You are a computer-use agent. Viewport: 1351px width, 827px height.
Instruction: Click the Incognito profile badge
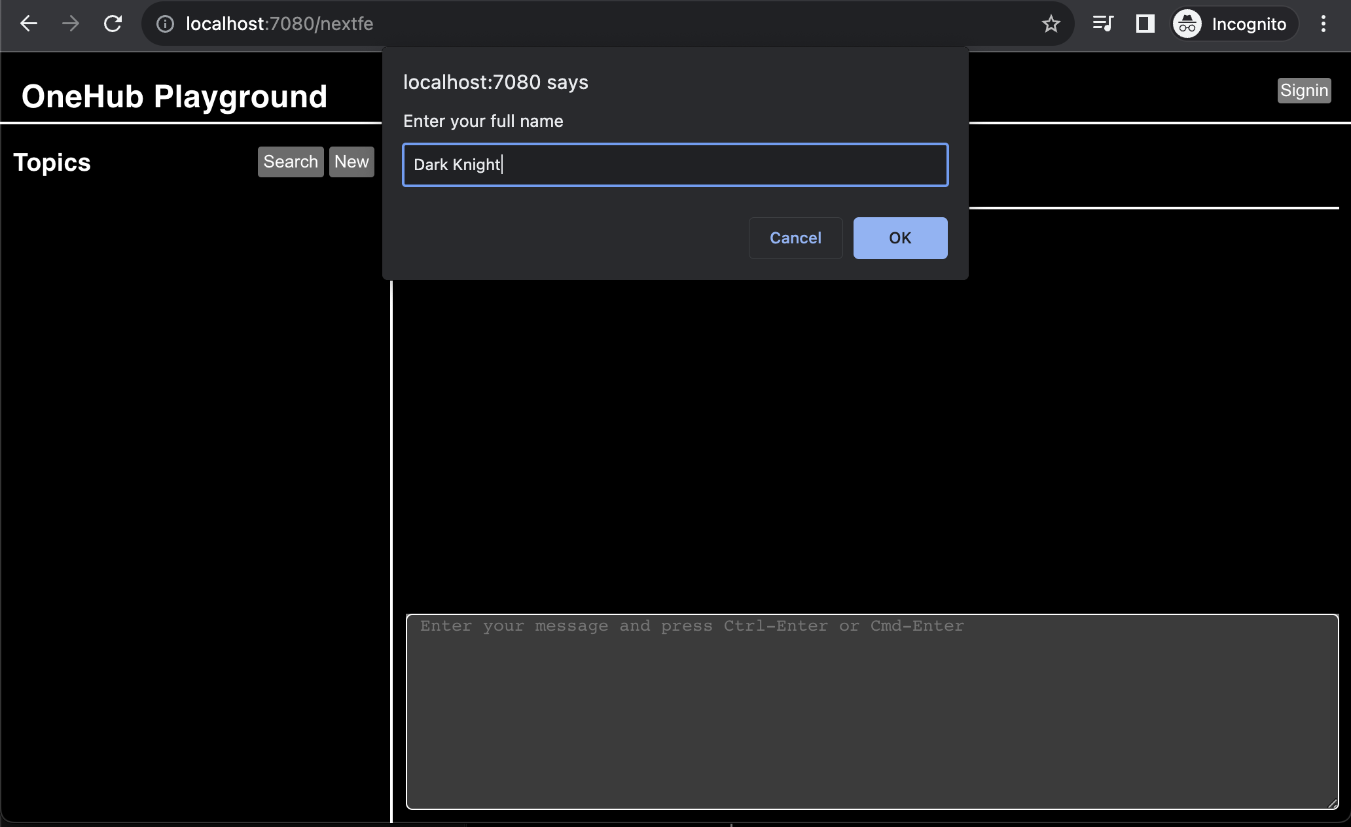(x=1233, y=24)
